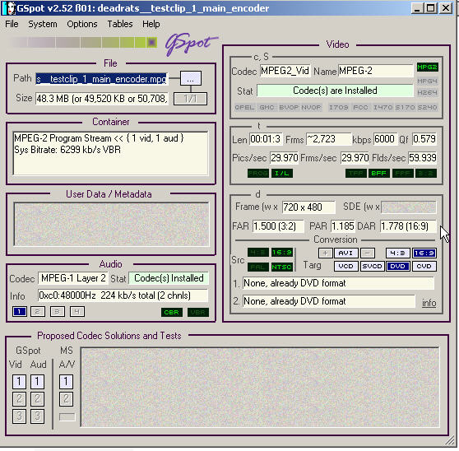Click the PROG progressive indicator
This screenshot has width=459, height=451.
258,174
